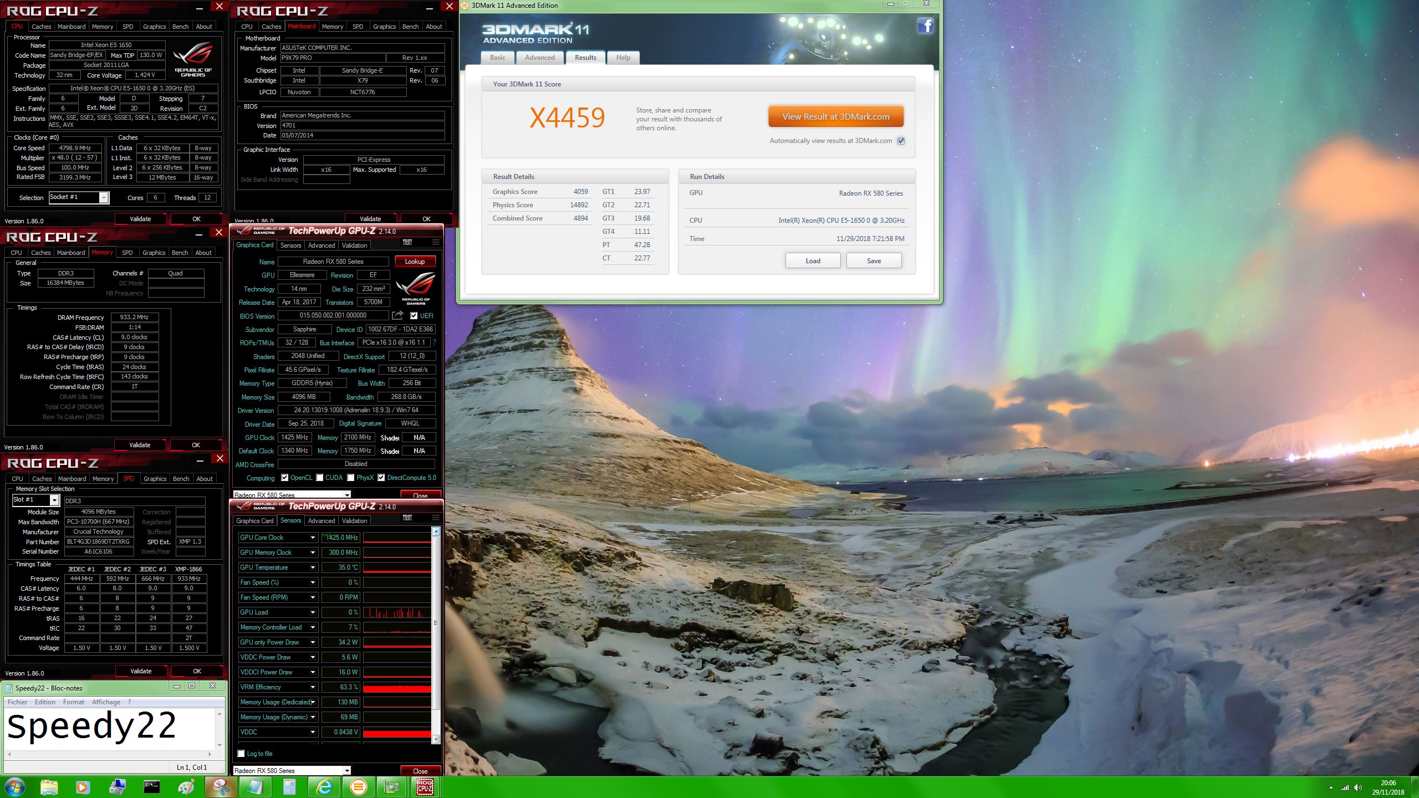Click the taskbar clock and date
Screen dimensions: 1419x798
coord(1388,787)
